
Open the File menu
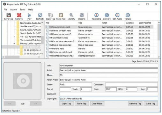point(5,10)
